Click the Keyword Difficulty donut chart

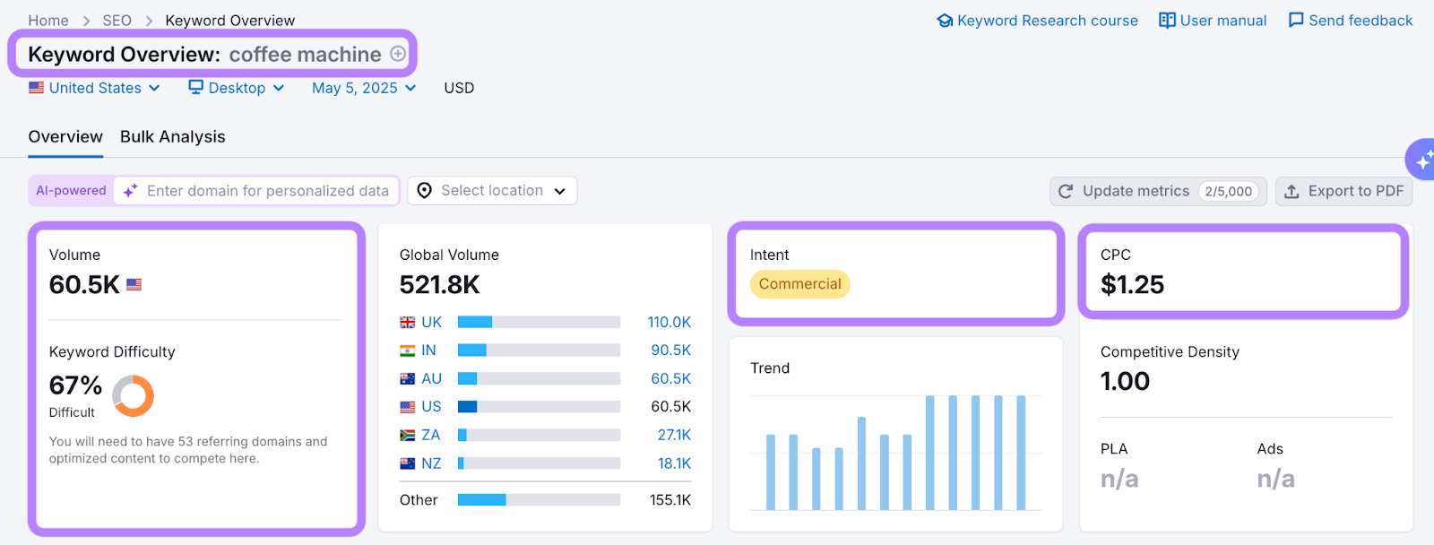coord(134,395)
